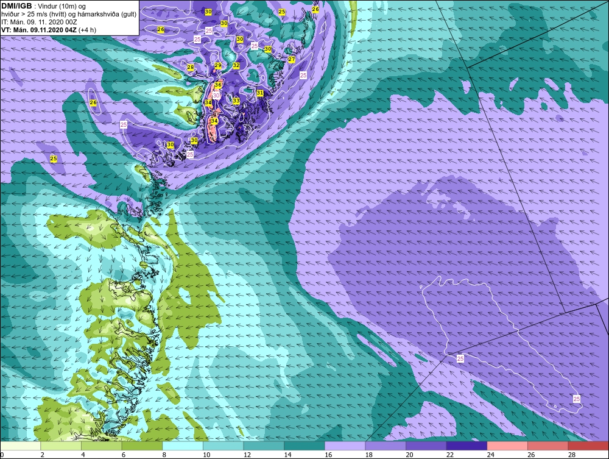Select the lavender 16–18 m/s legend swatch
The image size is (609, 459).
(x=345, y=446)
